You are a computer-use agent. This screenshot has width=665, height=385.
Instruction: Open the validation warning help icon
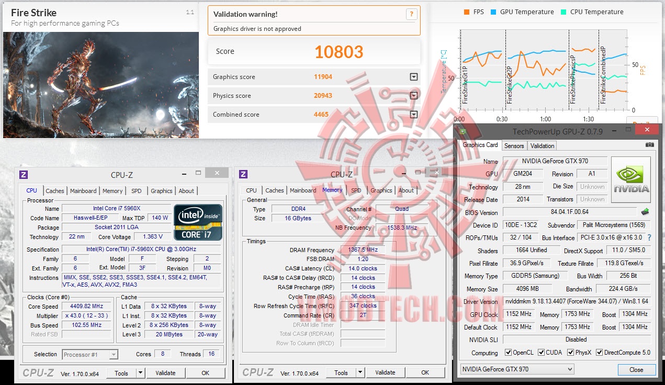pyautogui.click(x=412, y=14)
